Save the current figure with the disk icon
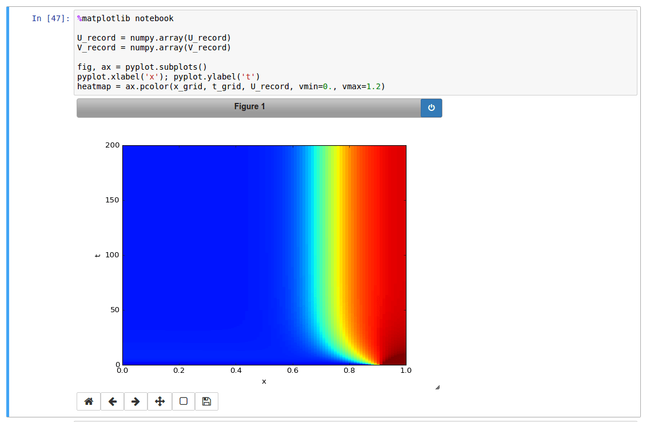646x422 pixels. tap(206, 401)
